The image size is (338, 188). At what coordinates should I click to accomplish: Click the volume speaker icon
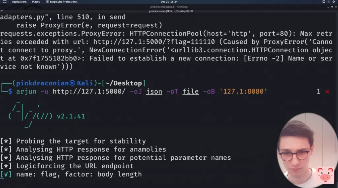tap(329, 2)
